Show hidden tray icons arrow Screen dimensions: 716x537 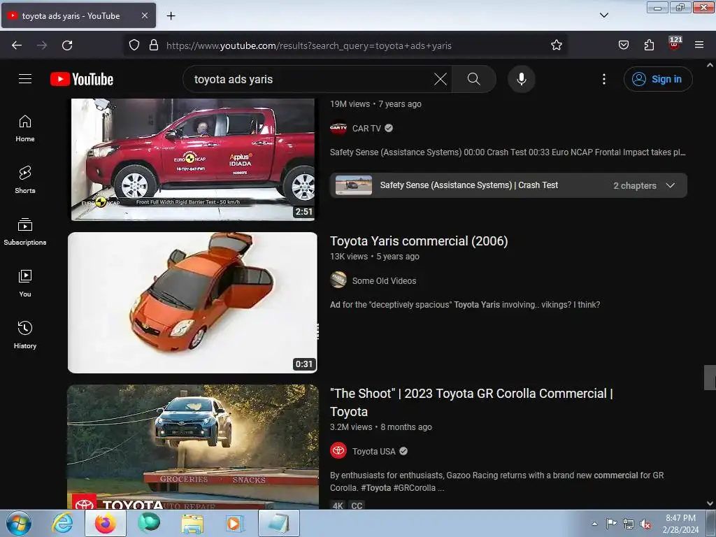click(594, 524)
